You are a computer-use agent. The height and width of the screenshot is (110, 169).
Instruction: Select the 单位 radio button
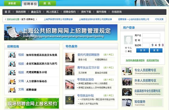pyautogui.click(x=126, y=51)
